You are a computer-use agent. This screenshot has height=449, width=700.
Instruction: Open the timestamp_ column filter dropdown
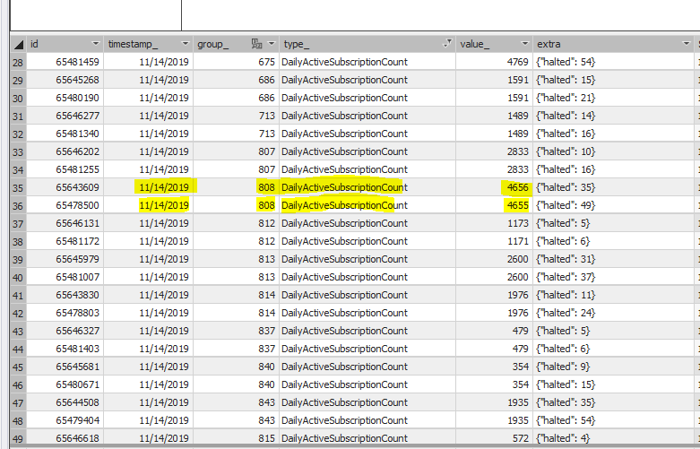click(186, 44)
